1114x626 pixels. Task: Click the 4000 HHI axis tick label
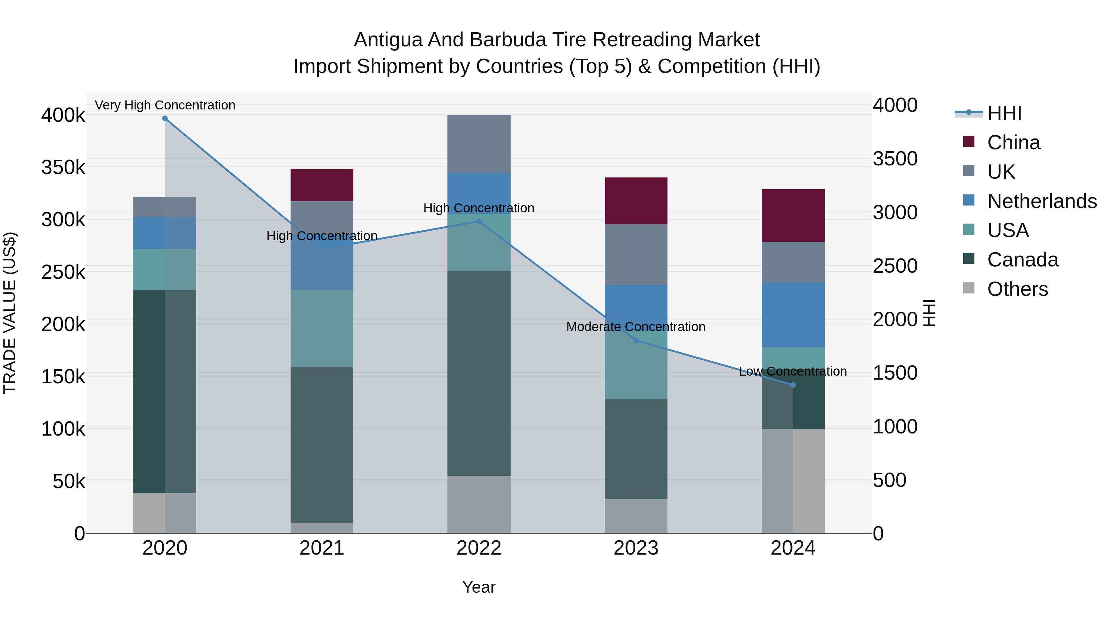click(x=895, y=105)
